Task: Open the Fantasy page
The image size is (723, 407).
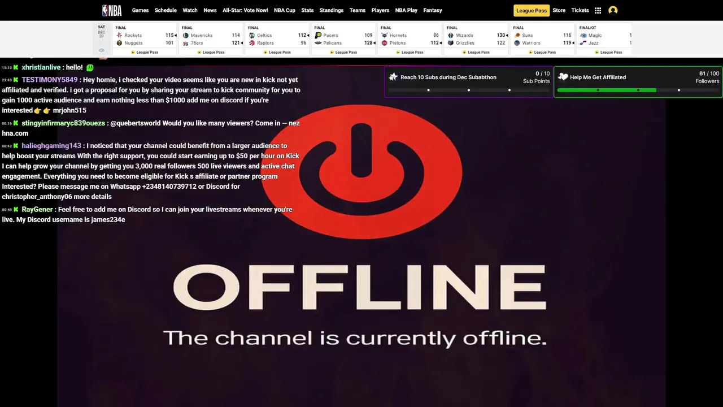Action: pyautogui.click(x=433, y=10)
